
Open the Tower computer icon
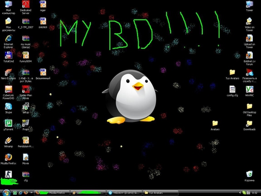[x=250, y=6]
